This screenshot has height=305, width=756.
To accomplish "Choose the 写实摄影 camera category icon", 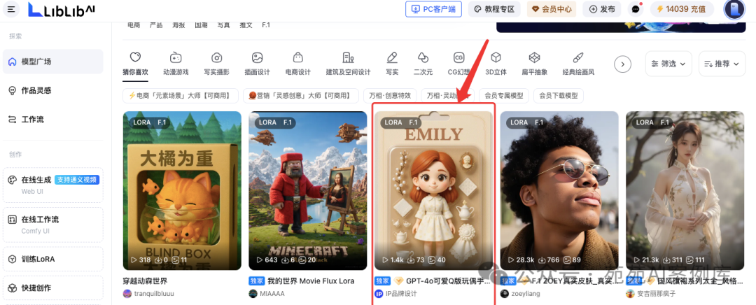I will click(x=217, y=58).
